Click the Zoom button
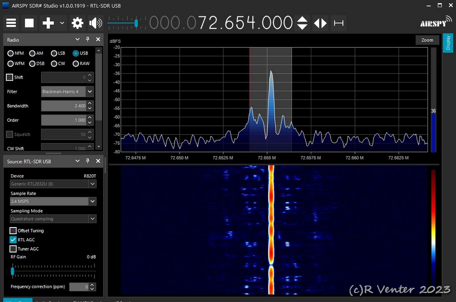456x302 pixels. (427, 40)
